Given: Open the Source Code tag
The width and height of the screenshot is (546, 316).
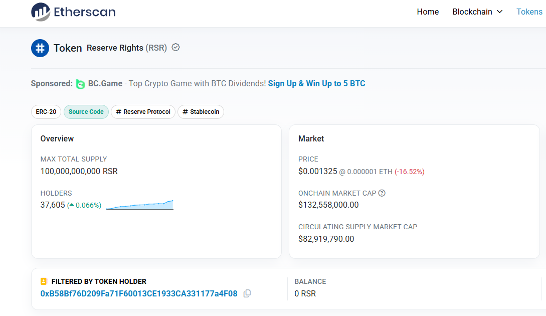Looking at the screenshot, I should coord(86,112).
